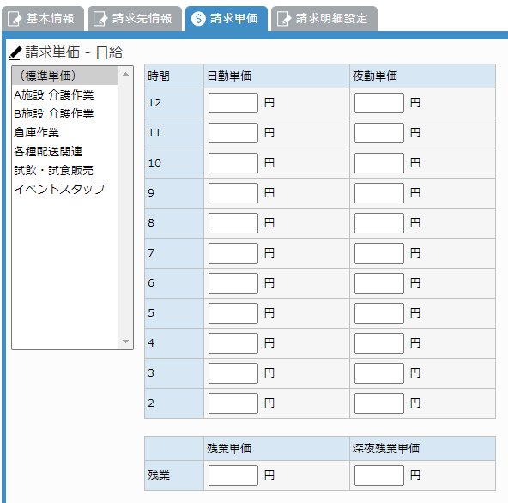Image resolution: width=508 pixels, height=503 pixels.
Task: Click the 残業単価 input field
Action: (233, 476)
